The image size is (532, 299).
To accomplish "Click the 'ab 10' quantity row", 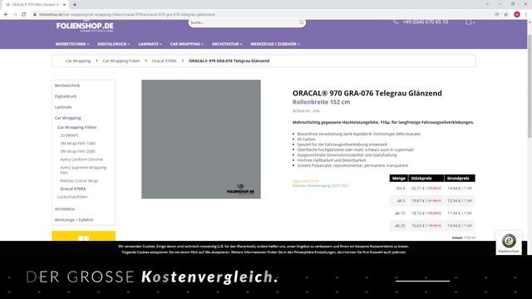I will [x=432, y=213].
